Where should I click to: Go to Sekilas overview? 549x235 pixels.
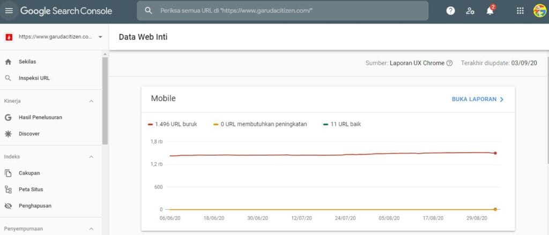[27, 62]
